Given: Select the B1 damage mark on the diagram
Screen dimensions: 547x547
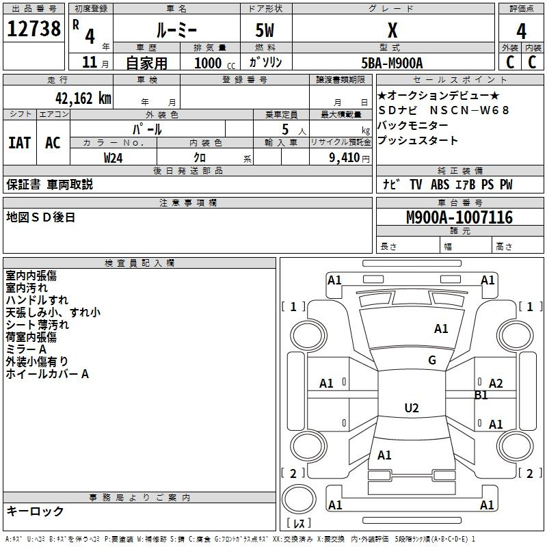Looking at the screenshot, I should coord(481,395).
